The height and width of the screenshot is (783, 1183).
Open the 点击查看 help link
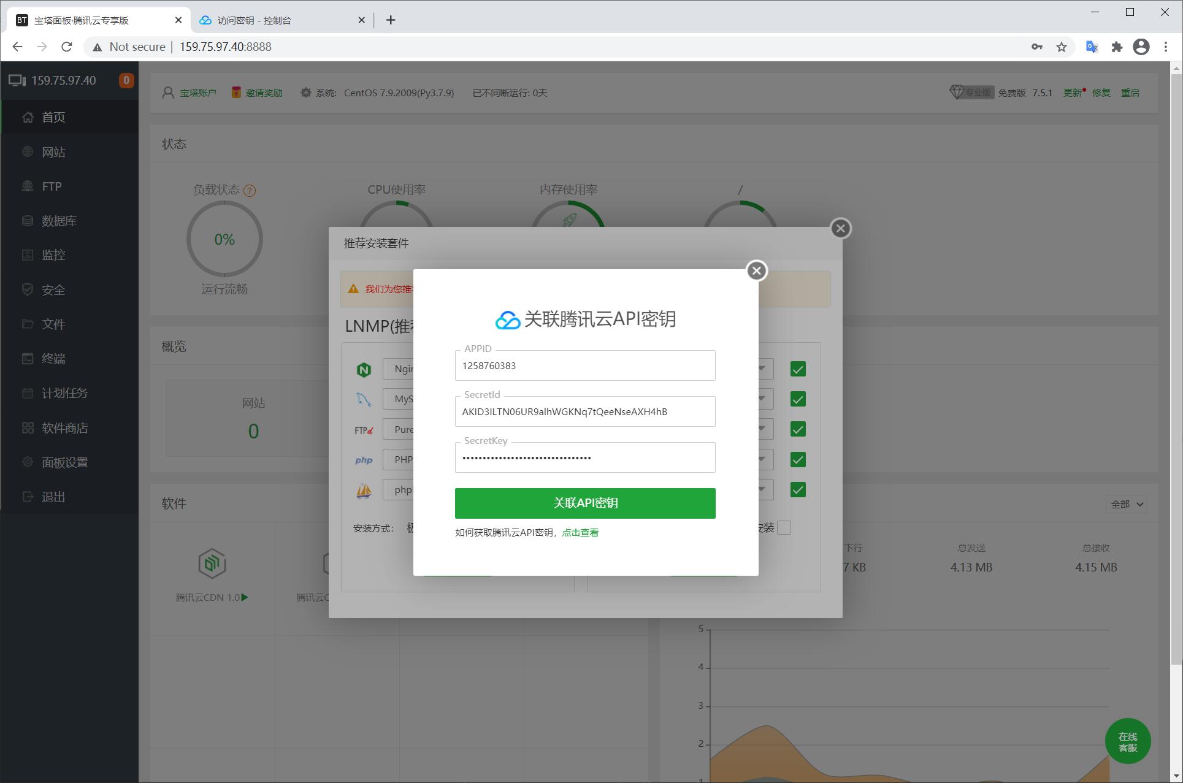[580, 533]
